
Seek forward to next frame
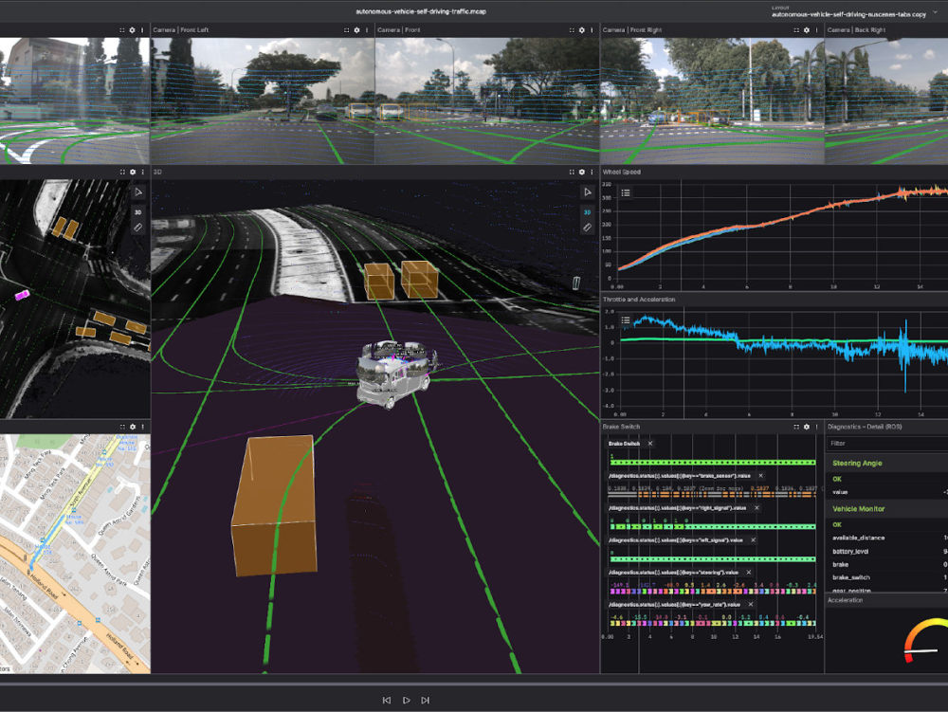[426, 700]
